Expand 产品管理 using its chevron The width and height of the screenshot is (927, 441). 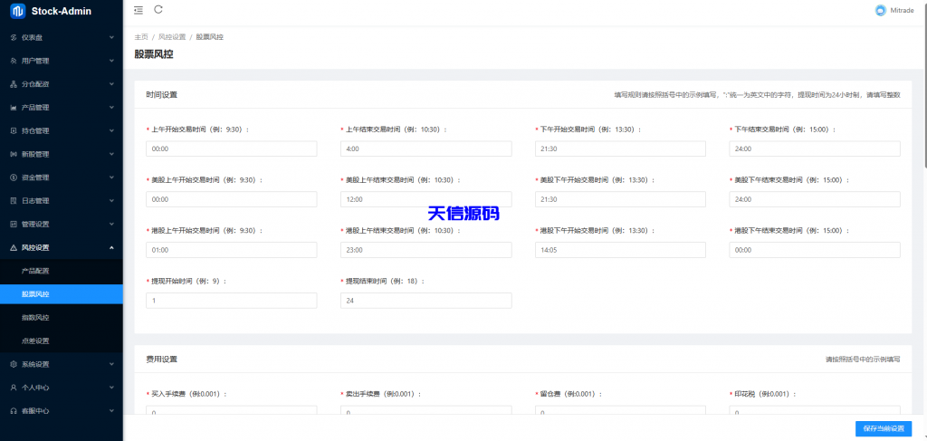click(111, 108)
